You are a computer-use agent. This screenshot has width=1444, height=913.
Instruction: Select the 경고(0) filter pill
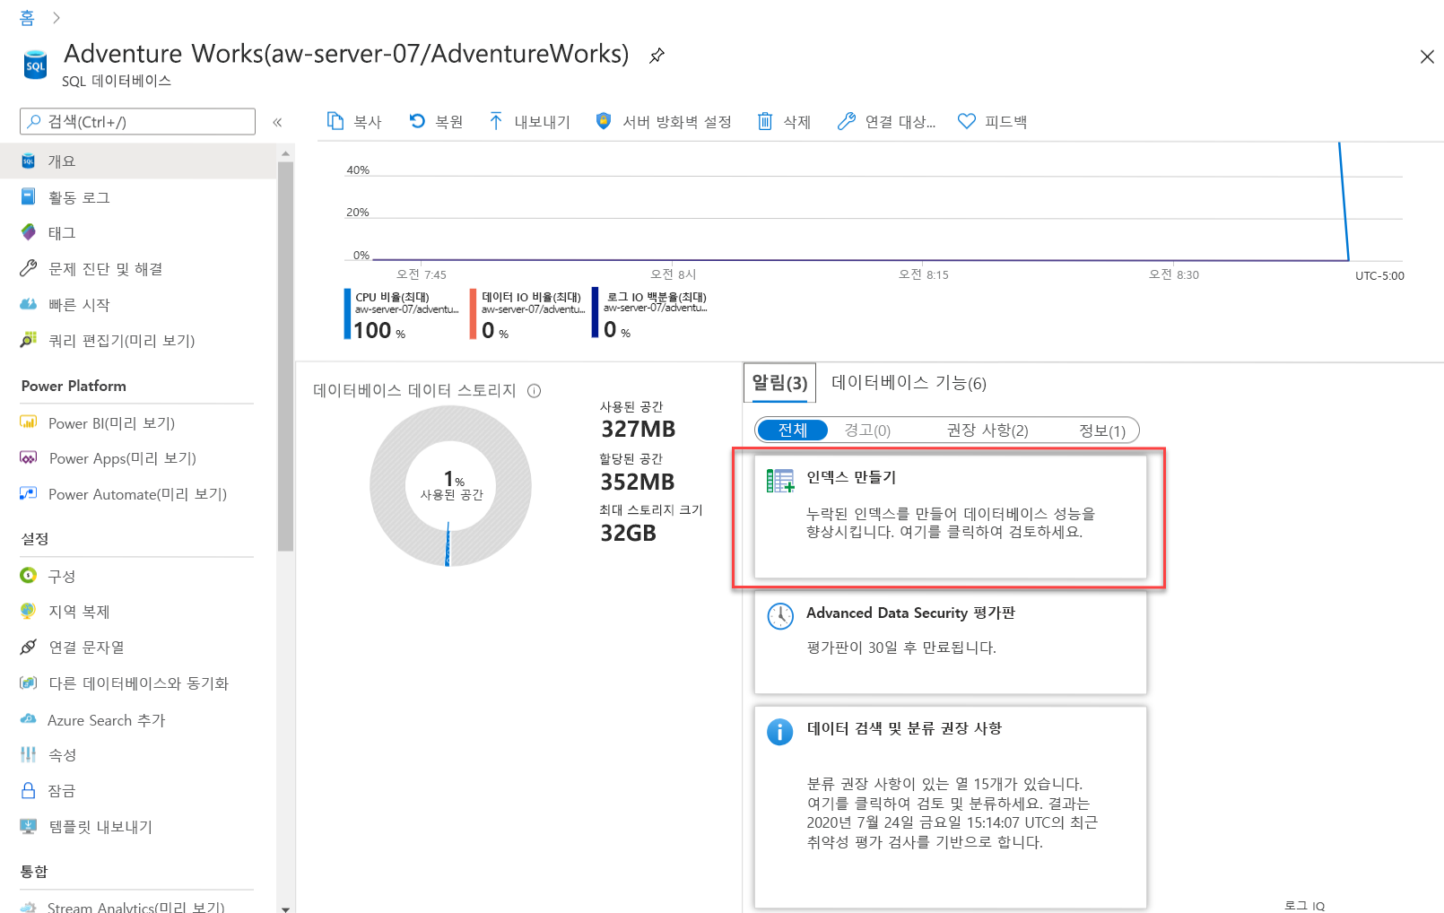pos(867,430)
